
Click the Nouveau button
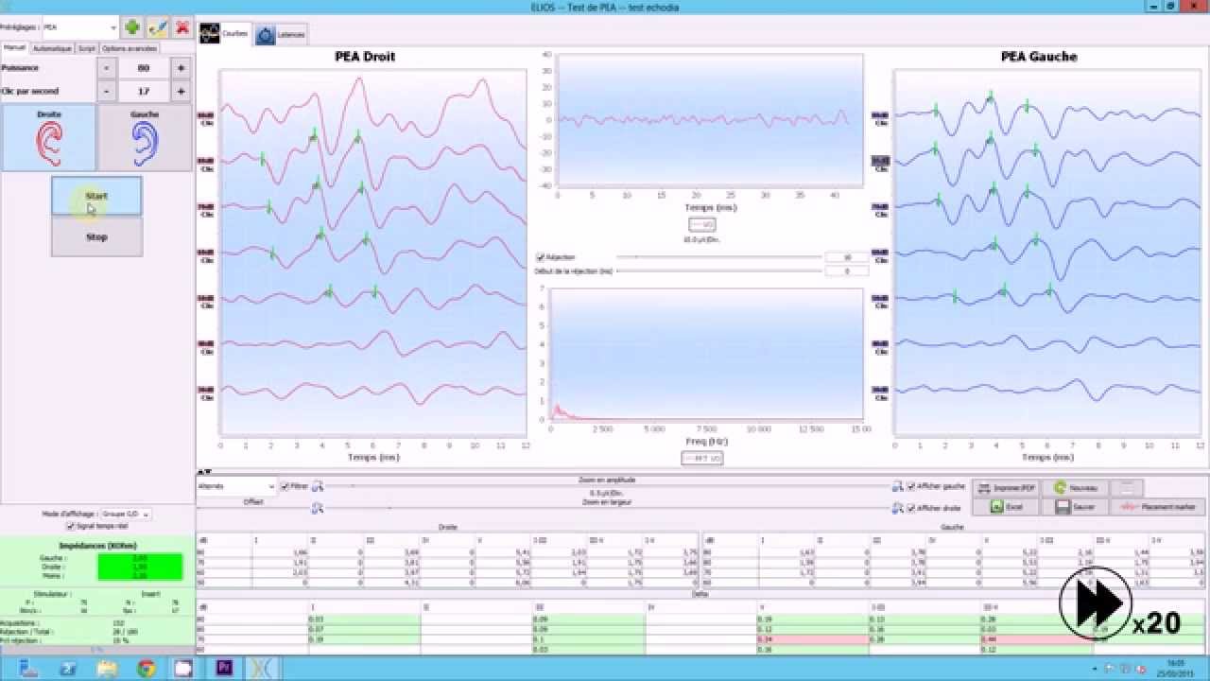(1077, 488)
